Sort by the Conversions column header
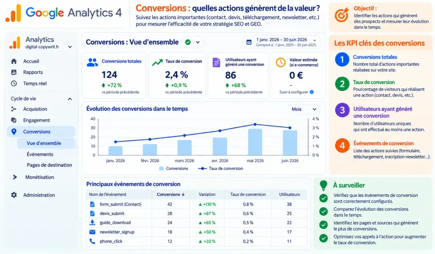Screen dimensions: 435x254 tap(171, 194)
